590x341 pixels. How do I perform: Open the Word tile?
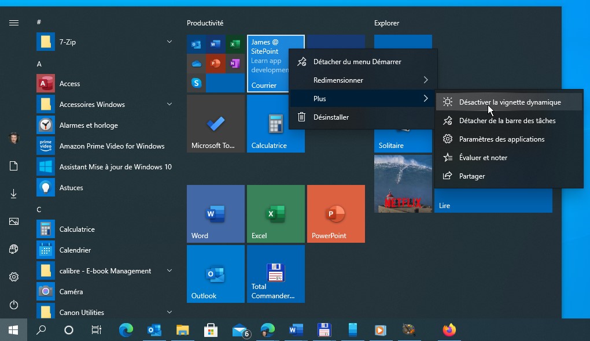click(215, 214)
